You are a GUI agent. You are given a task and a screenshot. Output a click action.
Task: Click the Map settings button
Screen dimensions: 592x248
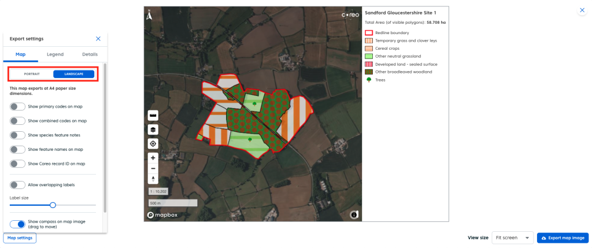20,238
